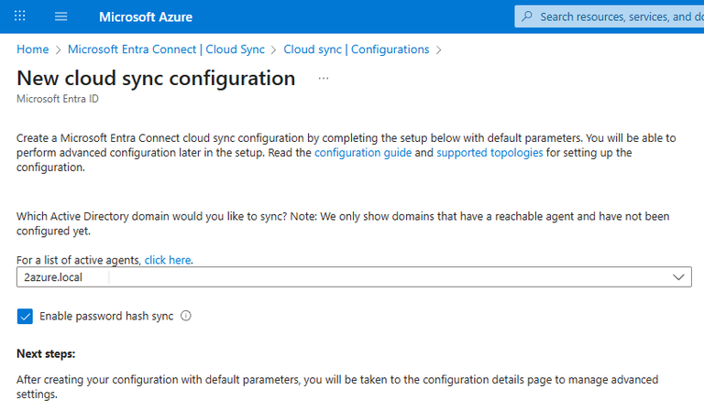Click the 'click here' active agents link
Image resolution: width=704 pixels, height=411 pixels.
tap(168, 260)
